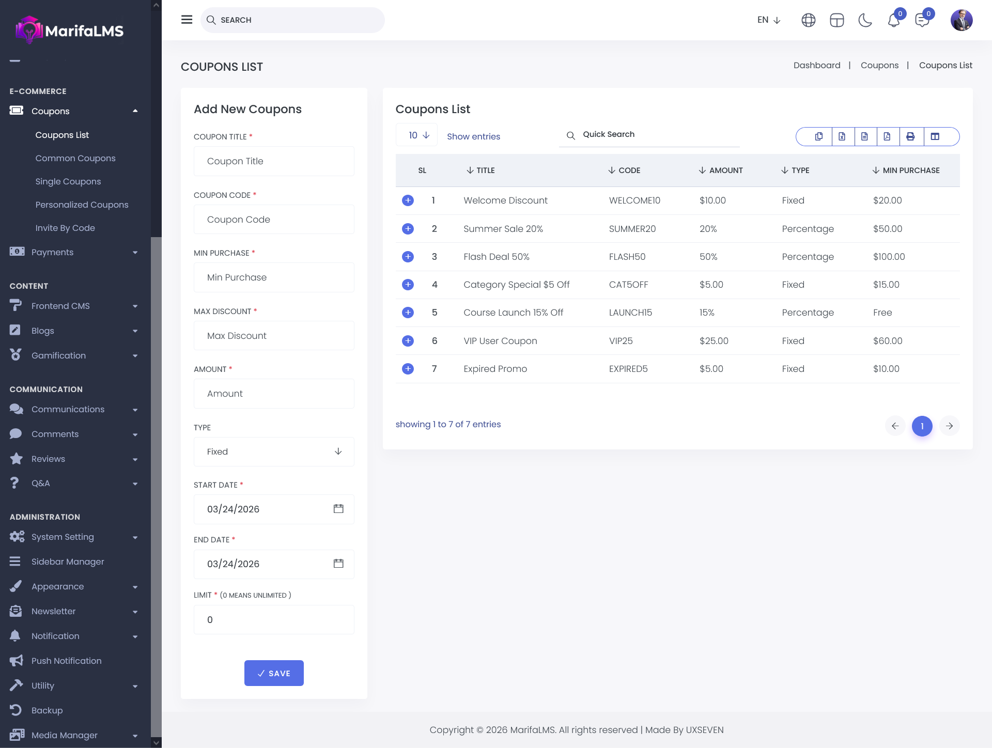The height and width of the screenshot is (748, 992).
Task: Click the globe icon in the header
Action: [x=809, y=20]
